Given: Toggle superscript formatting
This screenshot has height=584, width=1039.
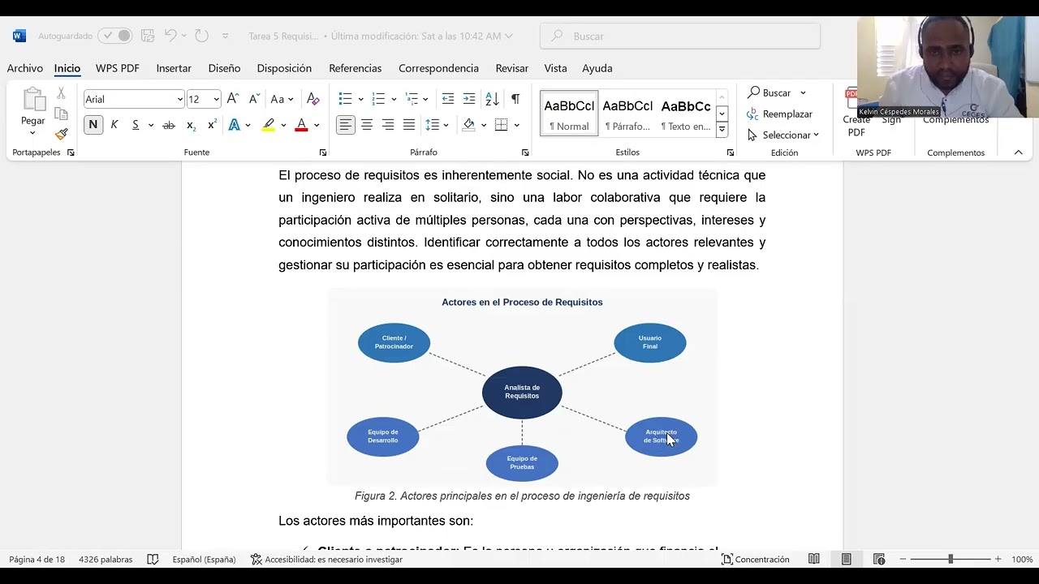Looking at the screenshot, I should pyautogui.click(x=212, y=125).
